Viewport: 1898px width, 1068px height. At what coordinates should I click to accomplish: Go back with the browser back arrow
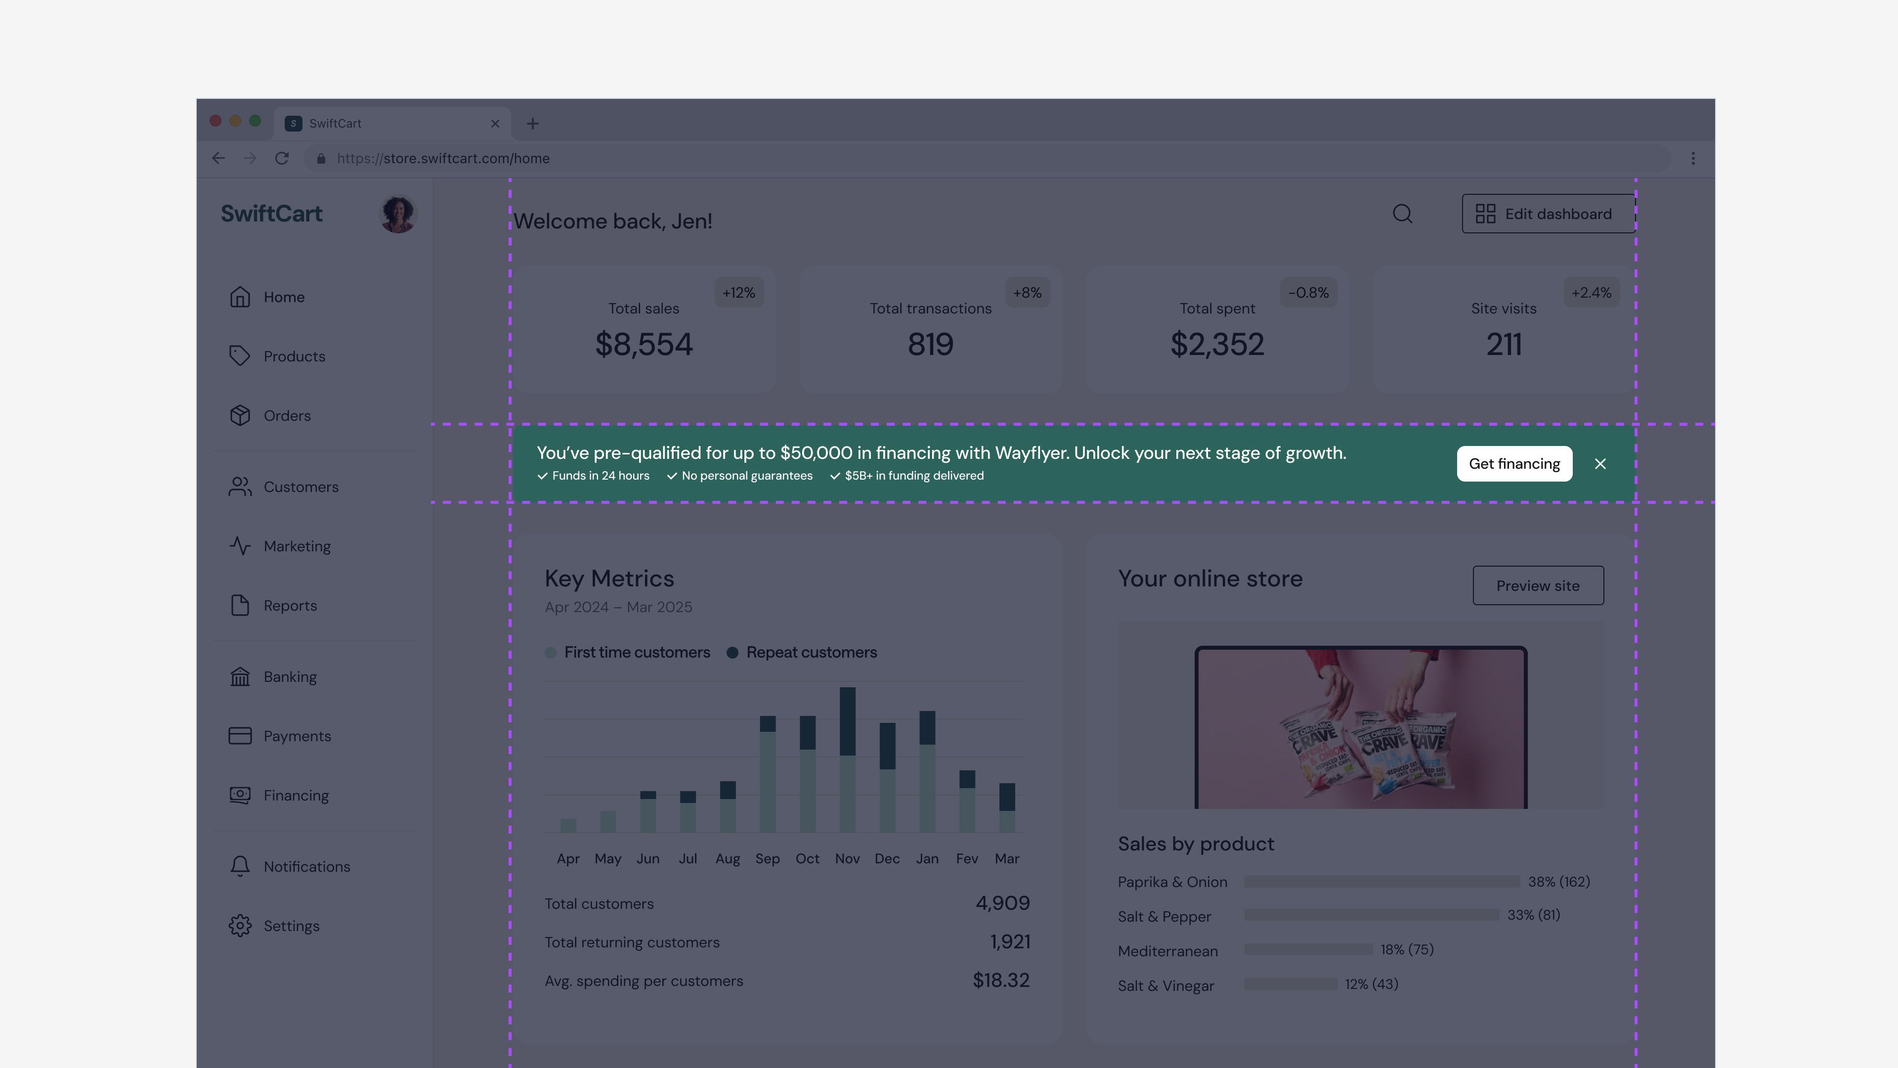click(218, 158)
